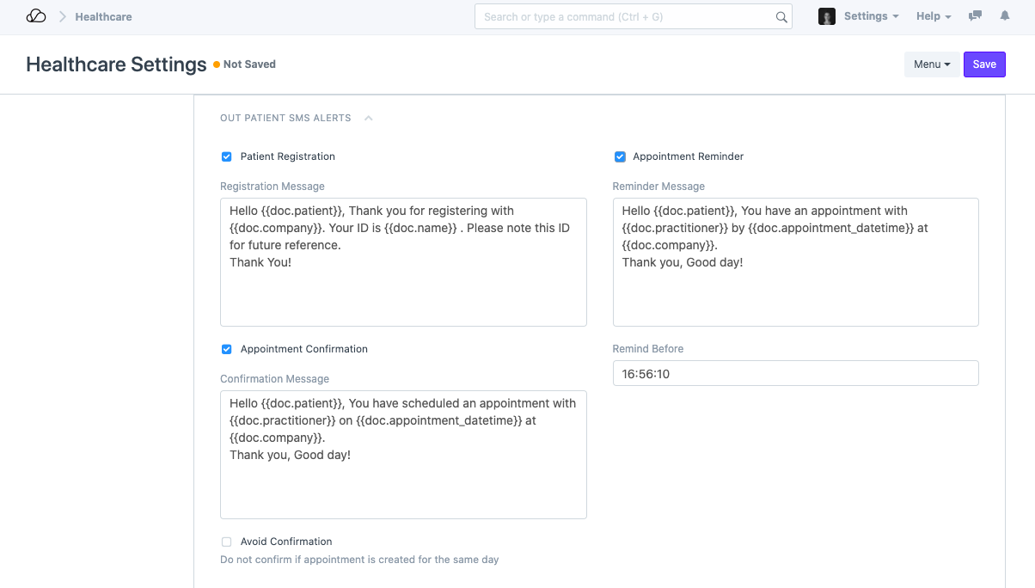The height and width of the screenshot is (588, 1035).
Task: Enable the Avoid Confirmation checkbox
Action: click(x=226, y=542)
